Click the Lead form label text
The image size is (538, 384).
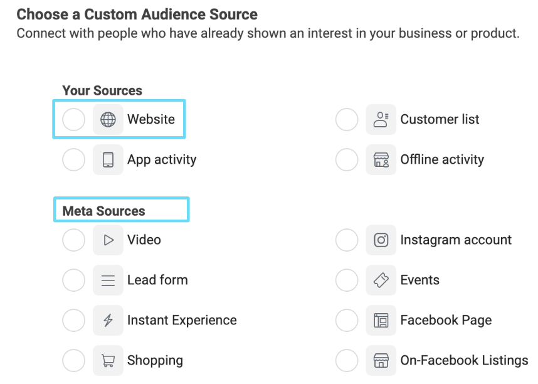point(157,280)
